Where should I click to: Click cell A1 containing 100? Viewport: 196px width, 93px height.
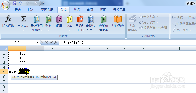click(x=17, y=53)
